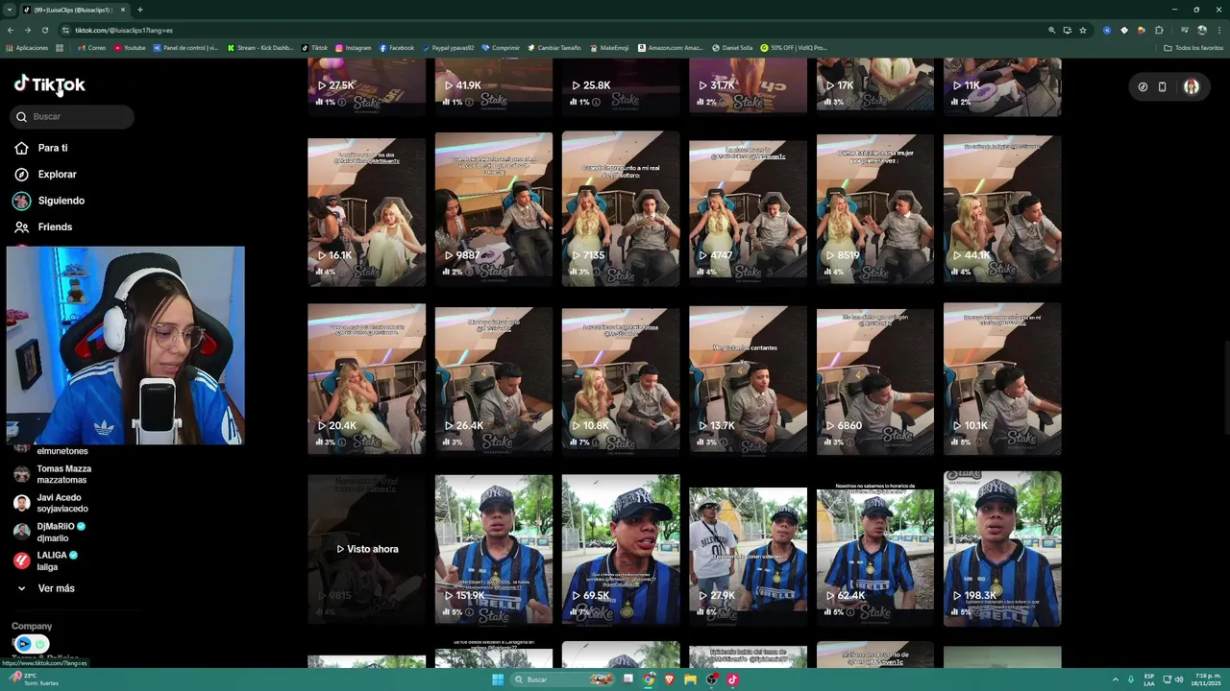Open video with 69.5K views
The height and width of the screenshot is (691, 1230).
pyautogui.click(x=621, y=549)
